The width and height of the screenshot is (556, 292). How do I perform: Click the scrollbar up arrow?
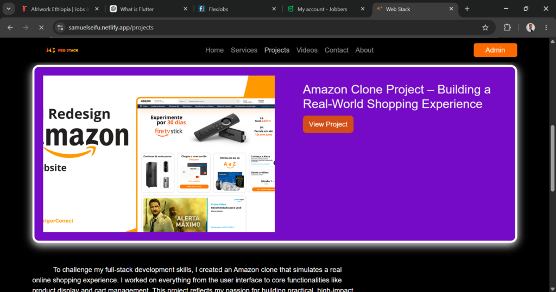pos(552,41)
